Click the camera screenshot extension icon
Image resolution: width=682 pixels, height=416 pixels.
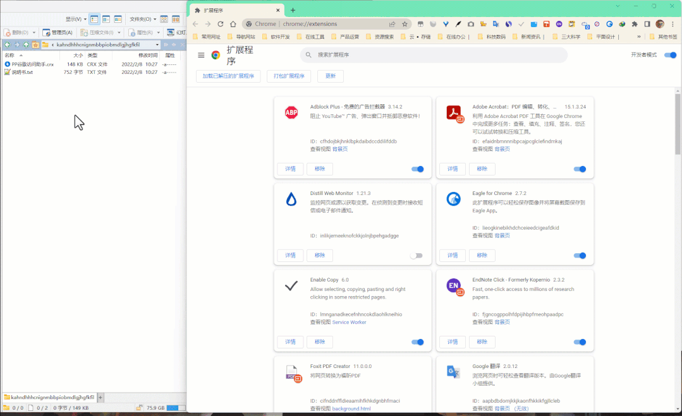pos(471,24)
